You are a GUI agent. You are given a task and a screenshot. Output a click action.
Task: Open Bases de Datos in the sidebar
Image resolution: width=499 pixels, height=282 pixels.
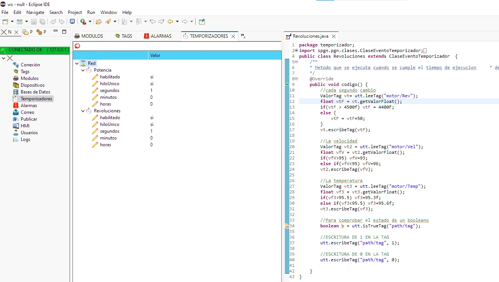35,92
